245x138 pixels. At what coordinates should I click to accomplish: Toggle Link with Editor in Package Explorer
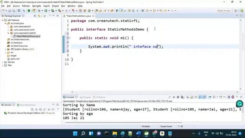pyautogui.click(x=39, y=16)
